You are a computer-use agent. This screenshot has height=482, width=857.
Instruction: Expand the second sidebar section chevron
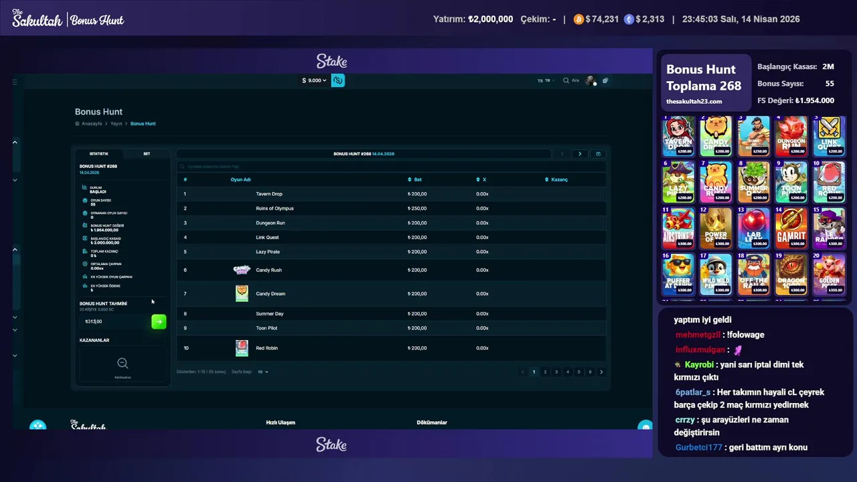(x=15, y=180)
